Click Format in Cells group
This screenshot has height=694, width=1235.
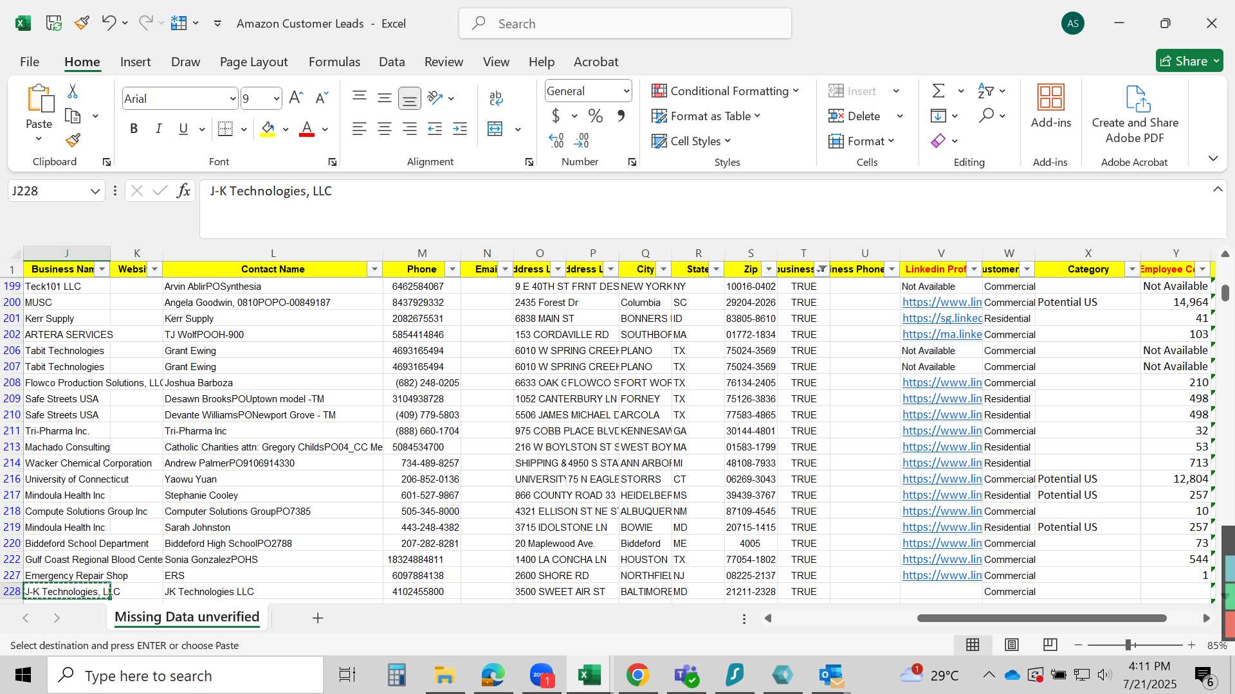(861, 141)
